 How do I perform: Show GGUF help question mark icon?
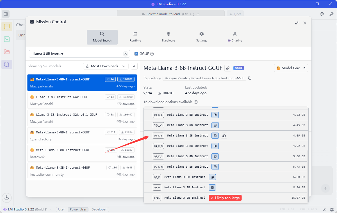click(x=152, y=54)
